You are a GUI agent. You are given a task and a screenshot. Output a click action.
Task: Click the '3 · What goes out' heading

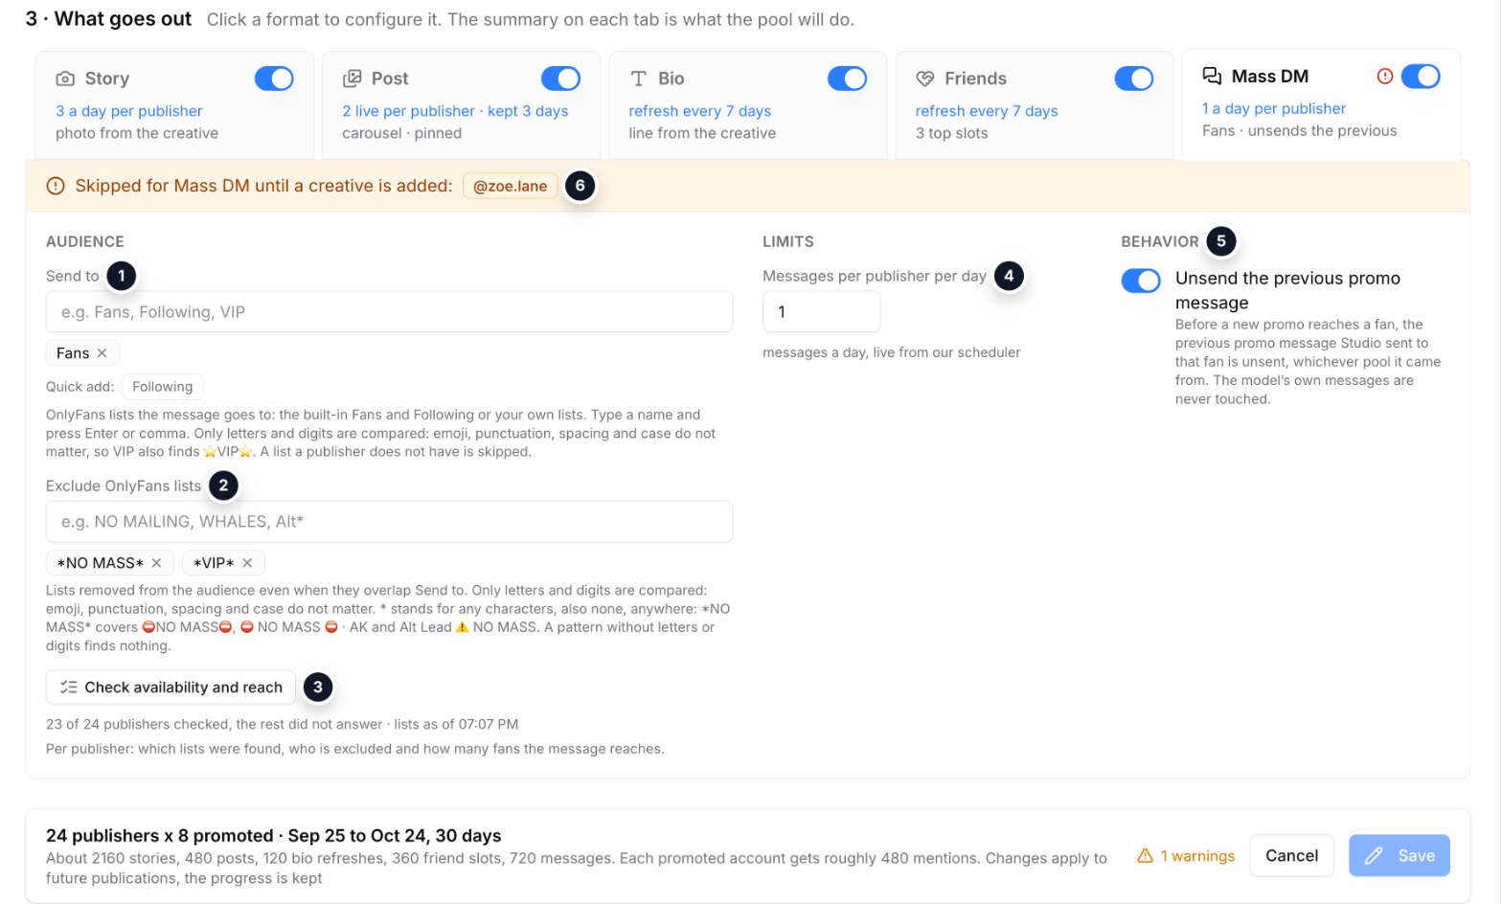[x=109, y=19]
